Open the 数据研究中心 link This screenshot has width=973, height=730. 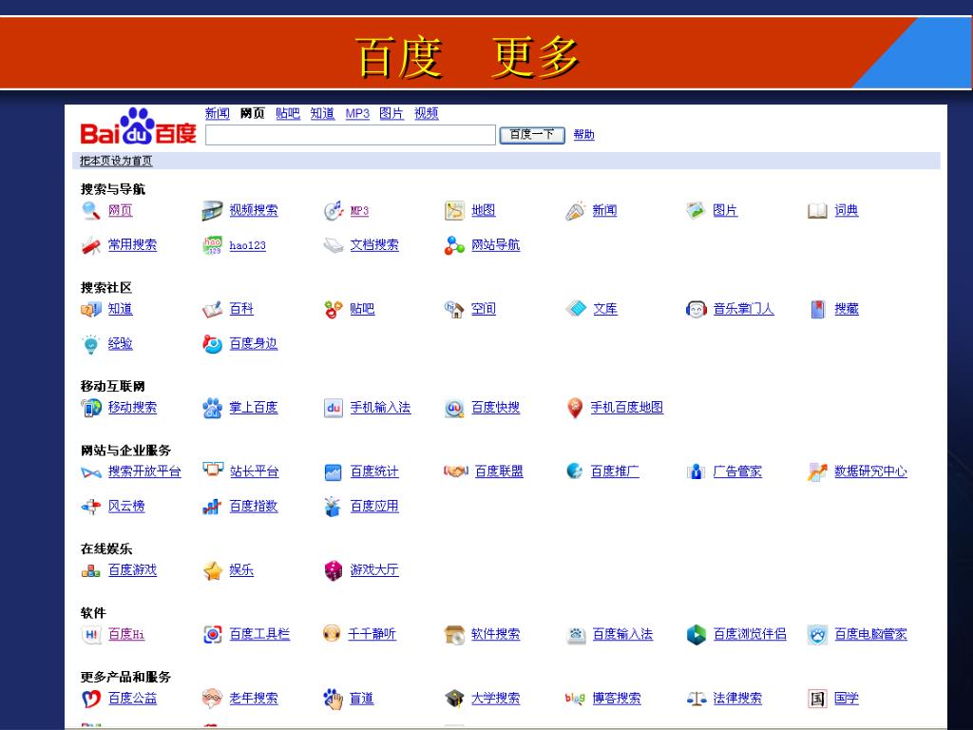click(870, 471)
